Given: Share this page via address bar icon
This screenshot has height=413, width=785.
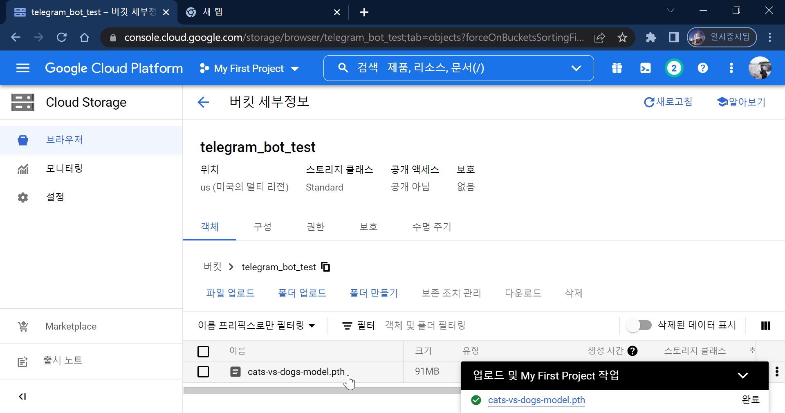Looking at the screenshot, I should click(x=600, y=38).
